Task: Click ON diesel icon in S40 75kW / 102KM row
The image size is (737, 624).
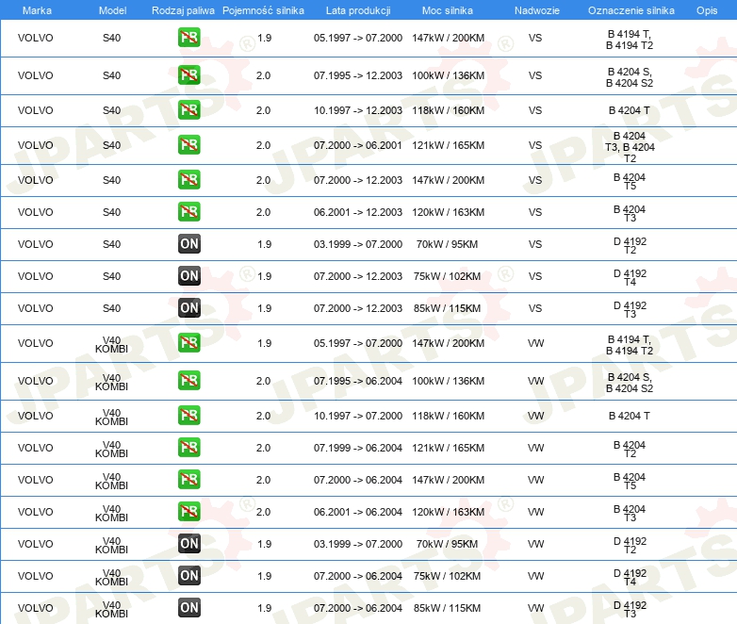Action: (188, 276)
